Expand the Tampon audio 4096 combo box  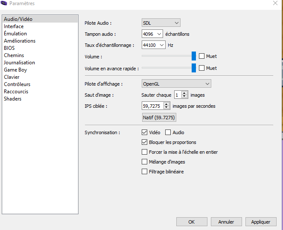pyautogui.click(x=152, y=34)
